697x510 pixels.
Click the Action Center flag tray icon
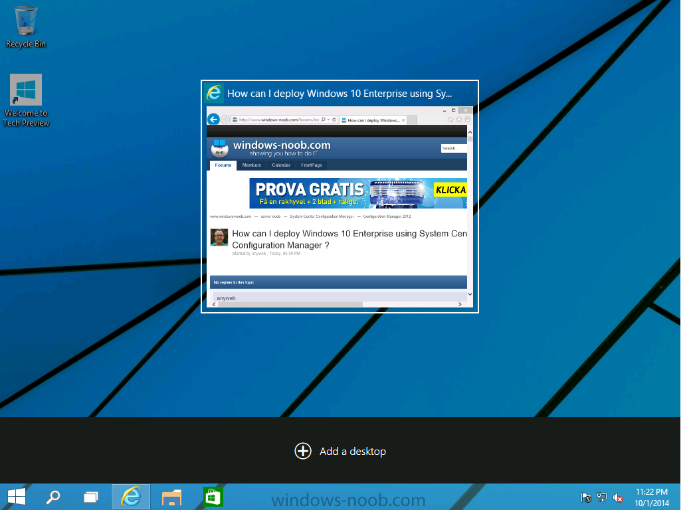[586, 497]
